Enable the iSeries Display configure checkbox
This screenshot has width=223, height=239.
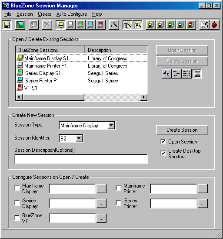[x=17, y=203]
